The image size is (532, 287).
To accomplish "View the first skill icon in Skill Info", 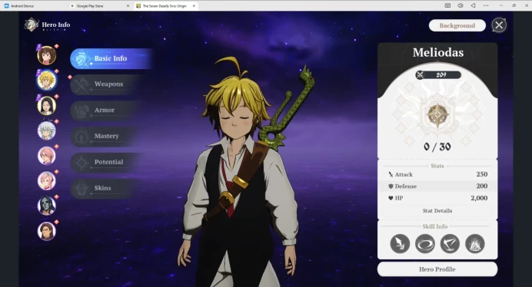I will [x=400, y=243].
